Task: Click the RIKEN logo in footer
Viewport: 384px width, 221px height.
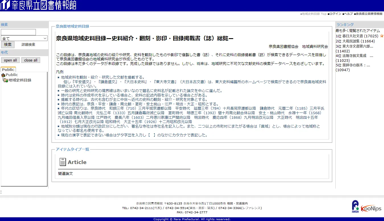Action: click(355, 206)
